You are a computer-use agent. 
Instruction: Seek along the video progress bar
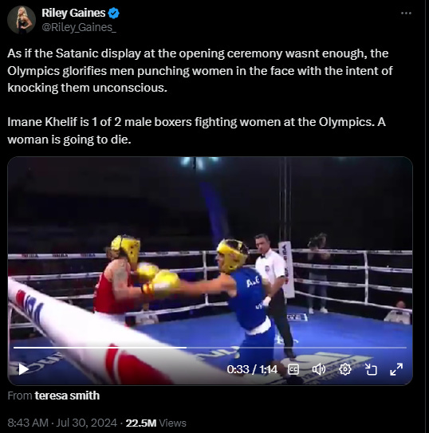pyautogui.click(x=210, y=348)
